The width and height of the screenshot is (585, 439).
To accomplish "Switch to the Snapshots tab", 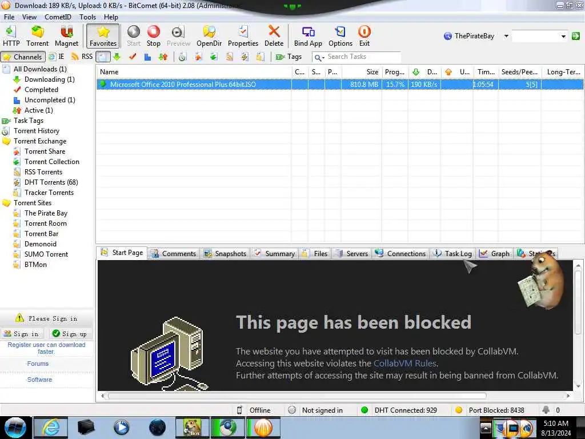I will coord(225,253).
